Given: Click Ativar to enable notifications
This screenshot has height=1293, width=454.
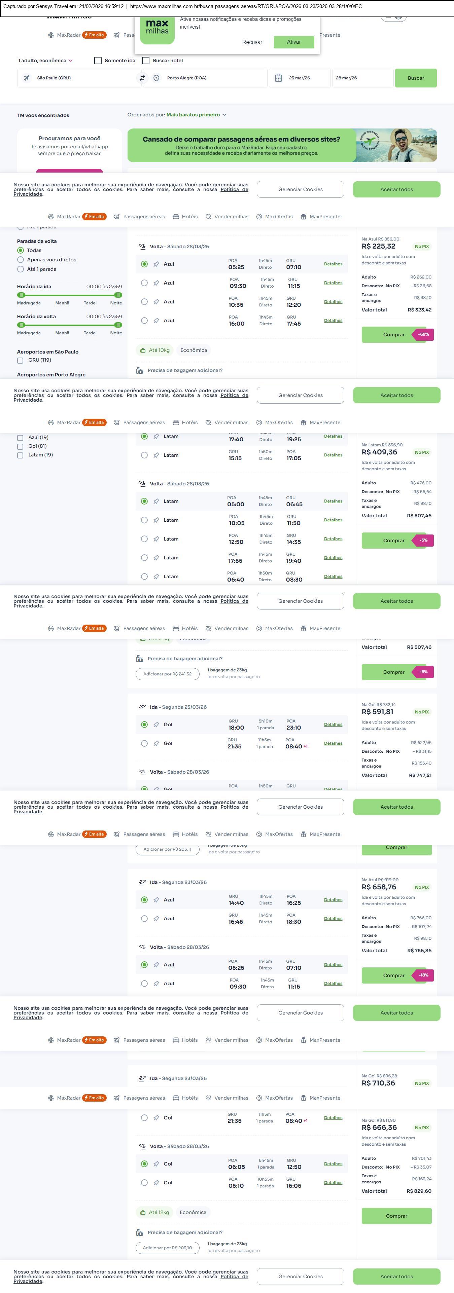Looking at the screenshot, I should pyautogui.click(x=294, y=42).
